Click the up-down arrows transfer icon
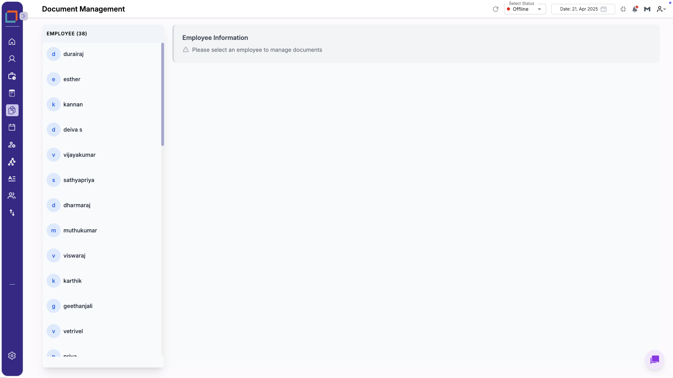The width and height of the screenshot is (673, 378). point(12,213)
